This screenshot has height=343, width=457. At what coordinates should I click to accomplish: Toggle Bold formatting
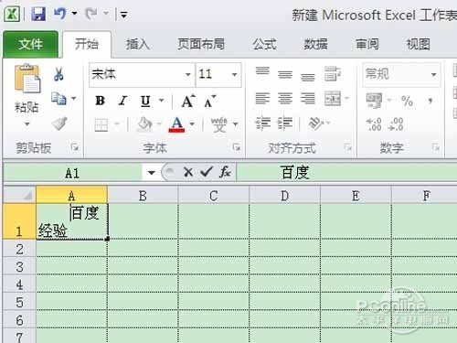pos(101,101)
